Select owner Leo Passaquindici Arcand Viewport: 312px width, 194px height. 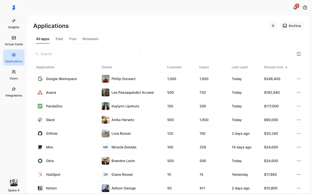tap(132, 93)
